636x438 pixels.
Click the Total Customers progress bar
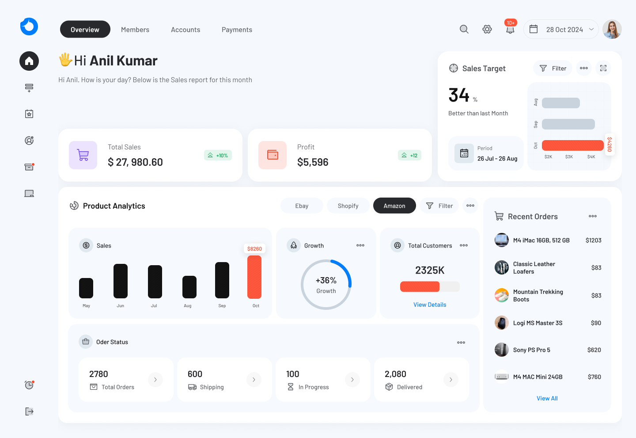[430, 286]
